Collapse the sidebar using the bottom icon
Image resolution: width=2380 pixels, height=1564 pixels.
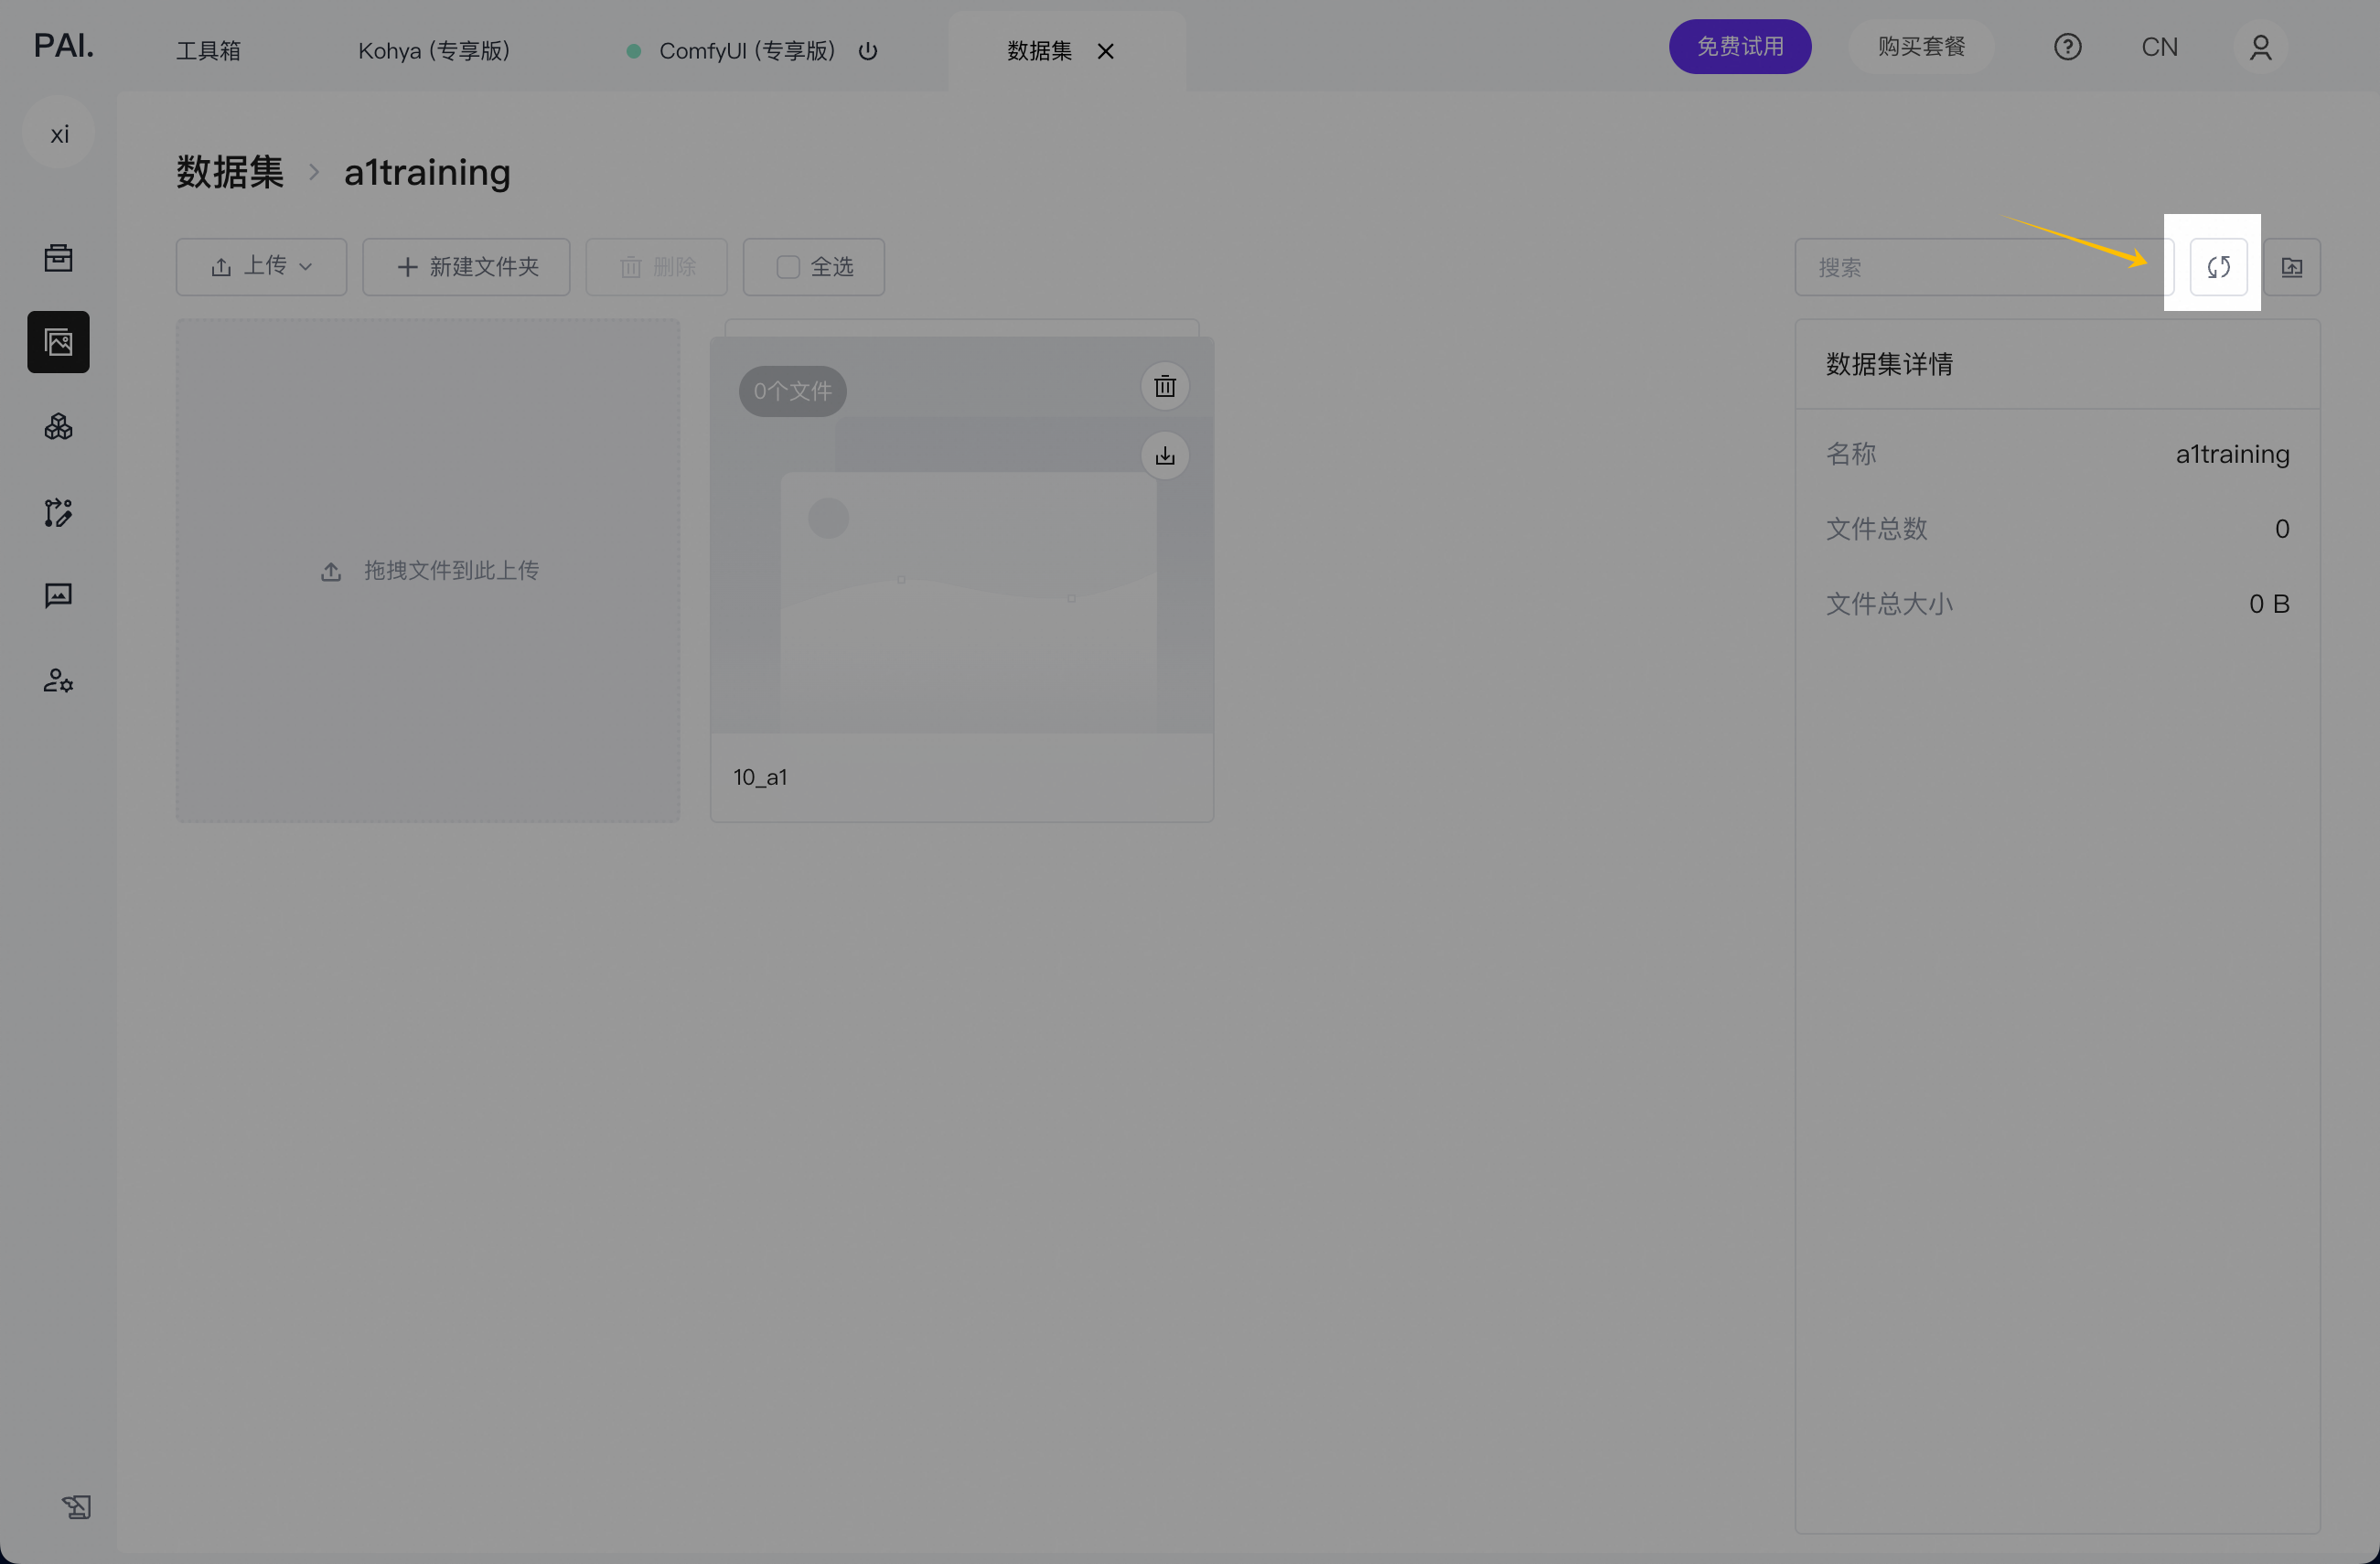[76, 1506]
